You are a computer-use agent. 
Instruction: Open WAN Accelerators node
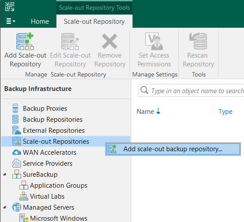pyautogui.click(x=49, y=153)
